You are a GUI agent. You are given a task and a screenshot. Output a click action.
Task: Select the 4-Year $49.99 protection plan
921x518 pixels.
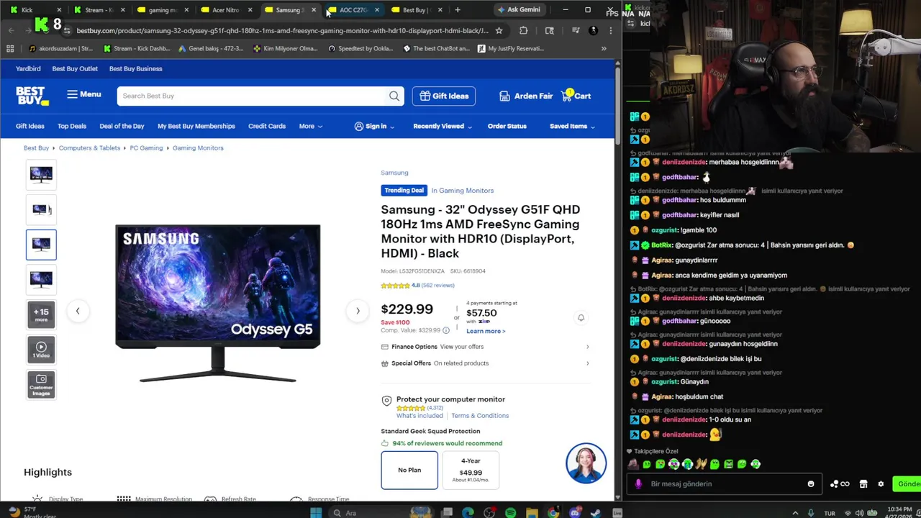coord(471,470)
